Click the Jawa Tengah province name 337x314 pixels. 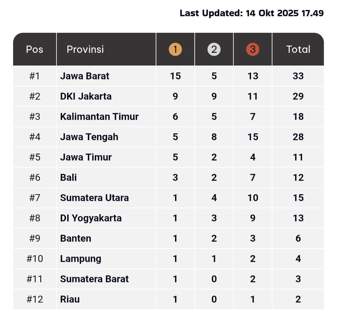click(x=89, y=137)
